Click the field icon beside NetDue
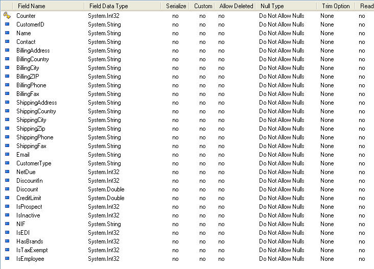 click(7, 172)
